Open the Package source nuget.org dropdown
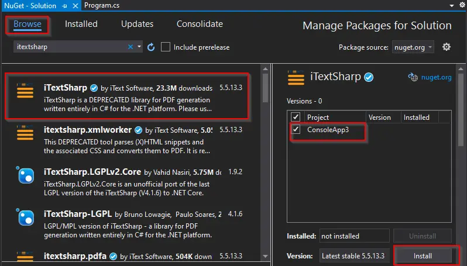 tap(413, 47)
